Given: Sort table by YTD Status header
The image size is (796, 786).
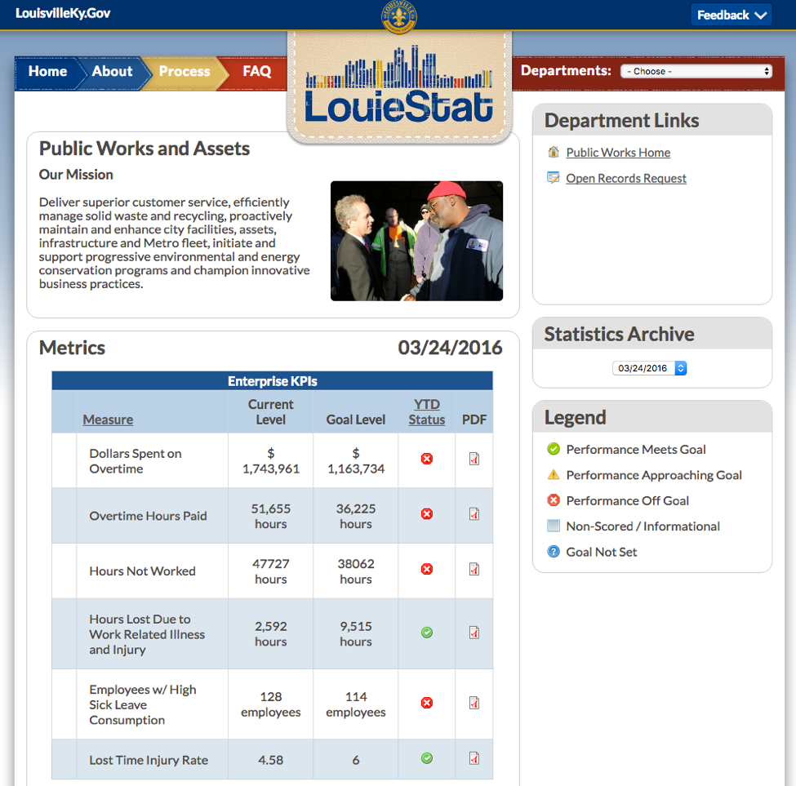Looking at the screenshot, I should point(426,412).
